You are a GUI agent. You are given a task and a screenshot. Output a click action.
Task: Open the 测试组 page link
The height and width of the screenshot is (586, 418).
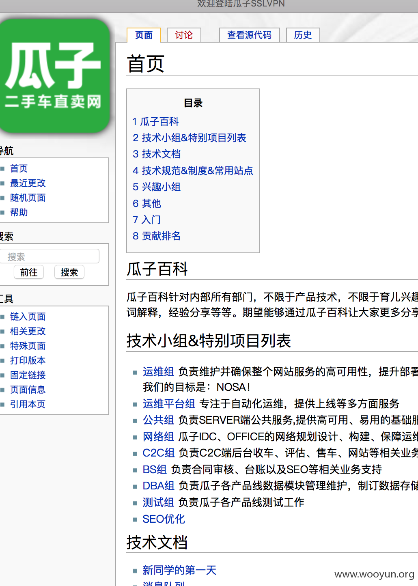[158, 502]
